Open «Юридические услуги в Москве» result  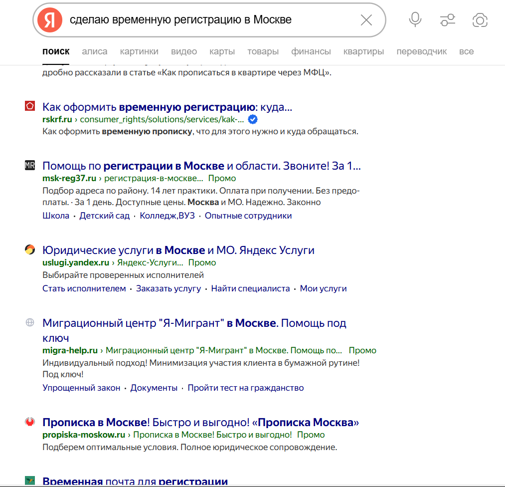[x=178, y=250]
